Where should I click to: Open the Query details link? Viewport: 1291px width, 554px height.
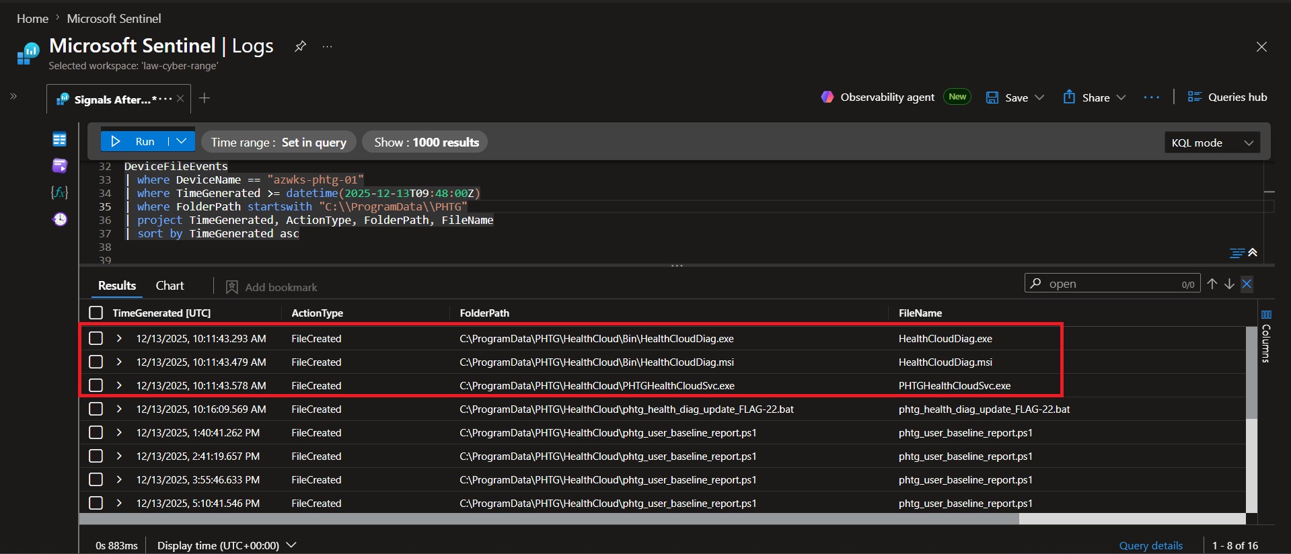[1150, 545]
